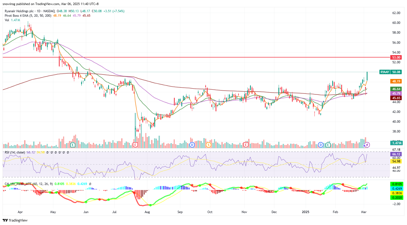
Task: Click the purple lightning marker near March
Action: click(x=367, y=145)
